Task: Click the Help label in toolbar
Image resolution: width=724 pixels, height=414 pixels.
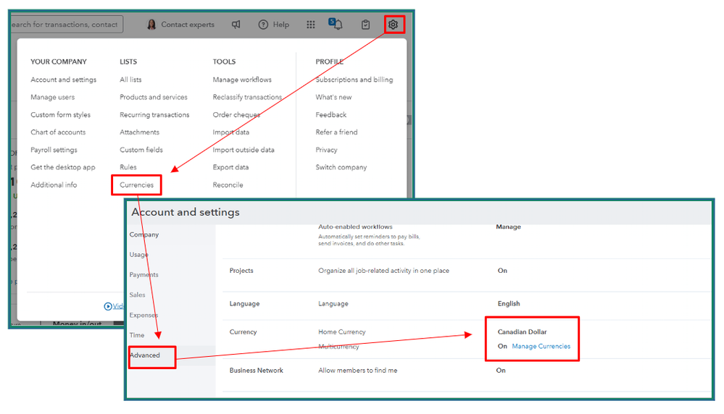Action: (x=280, y=25)
